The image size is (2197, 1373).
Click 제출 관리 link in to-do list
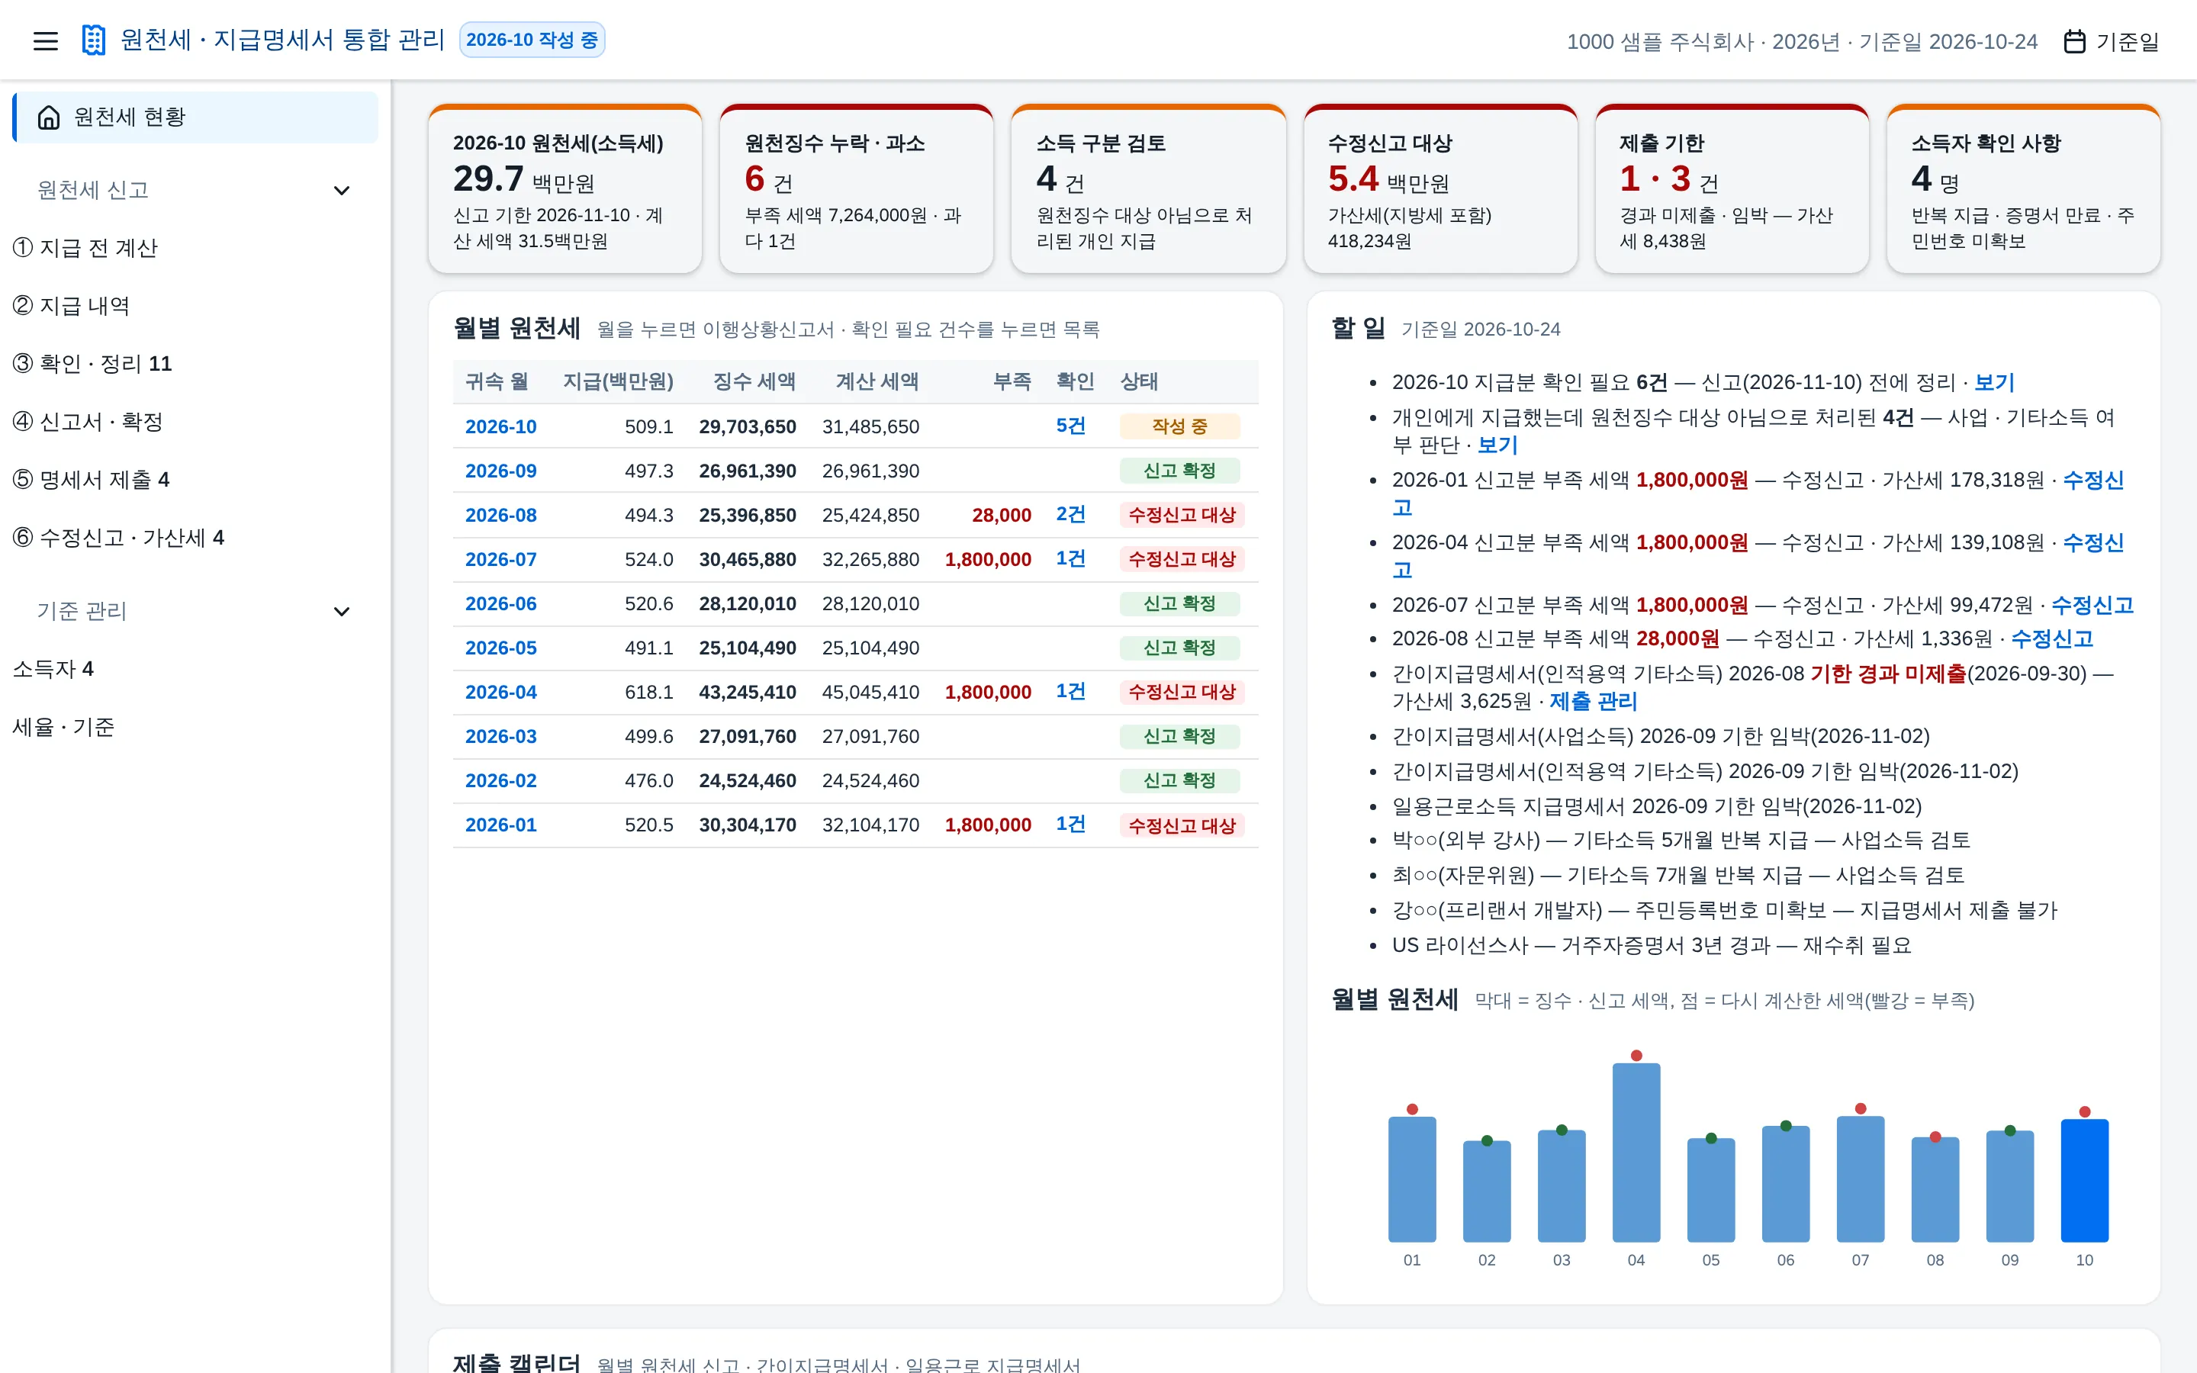point(1594,701)
